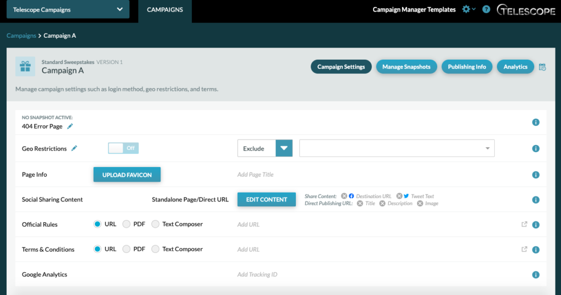Edit the 404 Error Page pencil icon
This screenshot has height=295, width=561.
click(70, 126)
